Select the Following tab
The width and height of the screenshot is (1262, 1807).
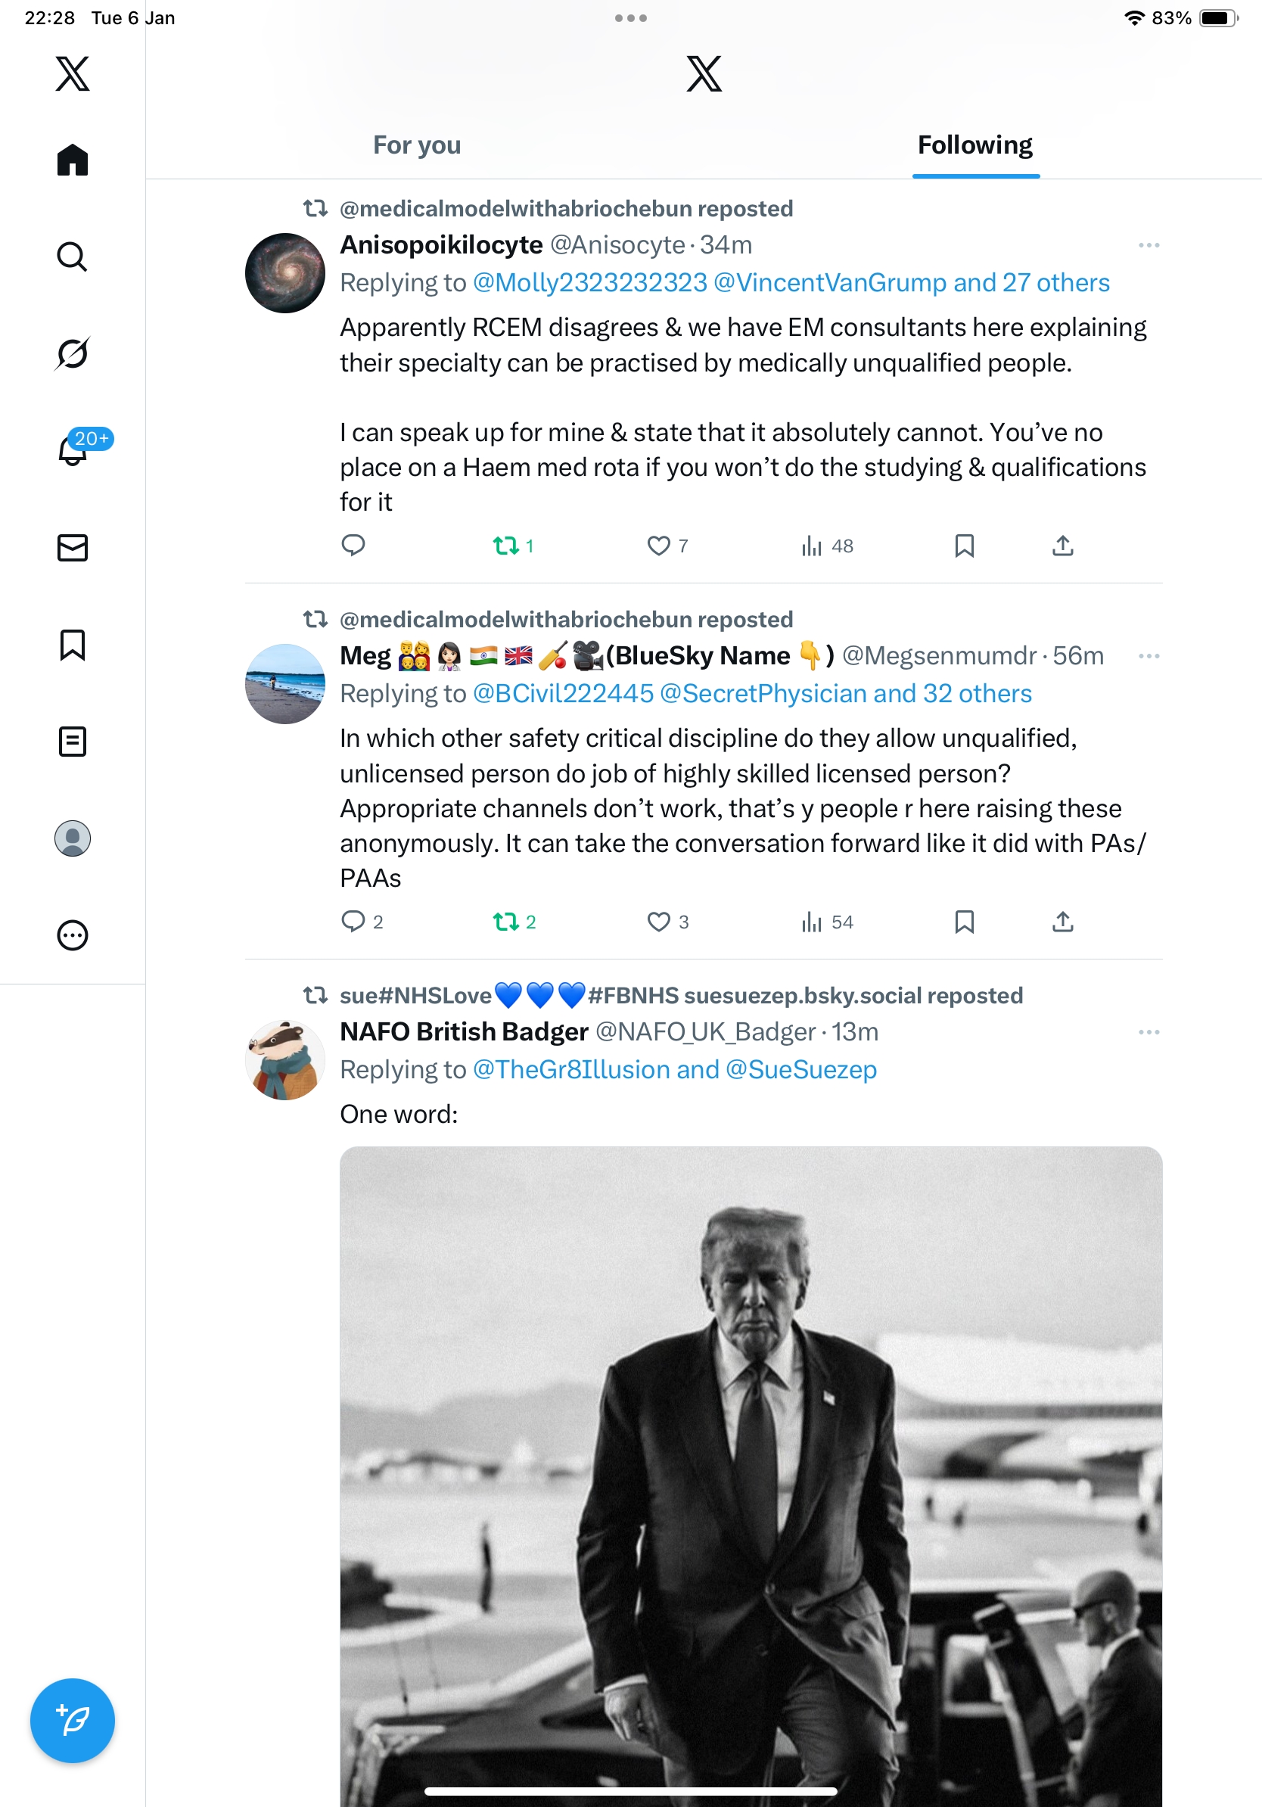(974, 145)
